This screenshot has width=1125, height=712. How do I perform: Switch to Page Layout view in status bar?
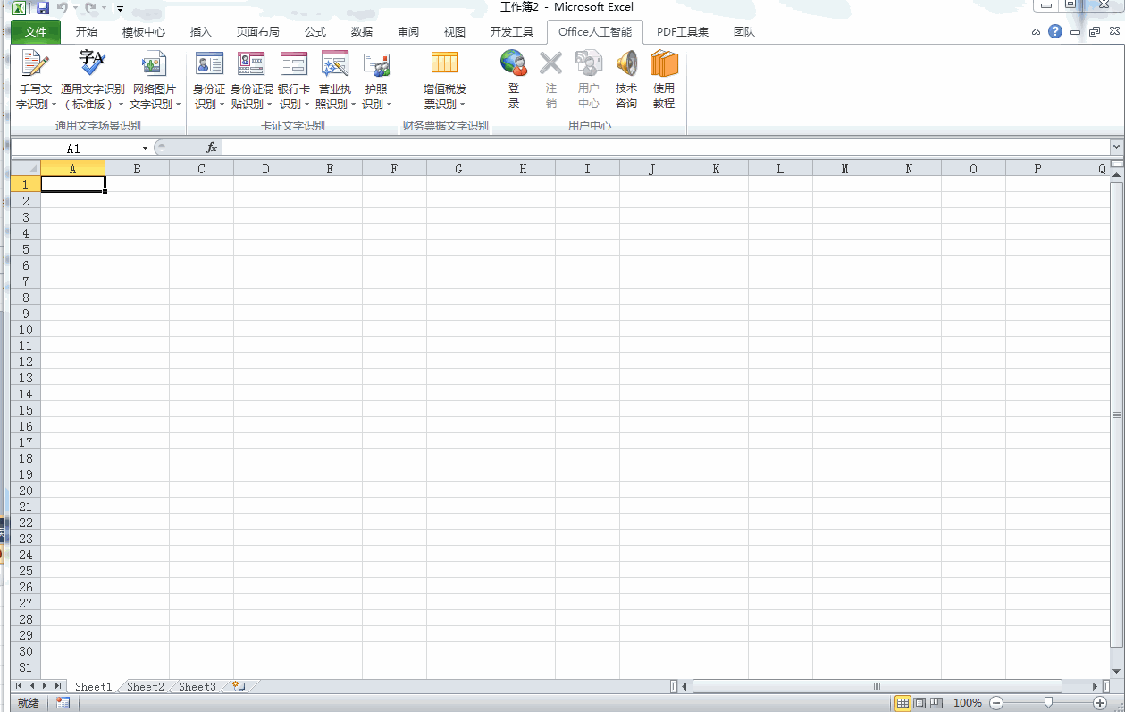919,703
